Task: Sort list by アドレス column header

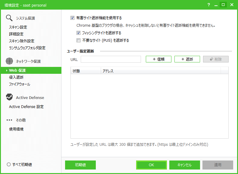Action: (161, 71)
